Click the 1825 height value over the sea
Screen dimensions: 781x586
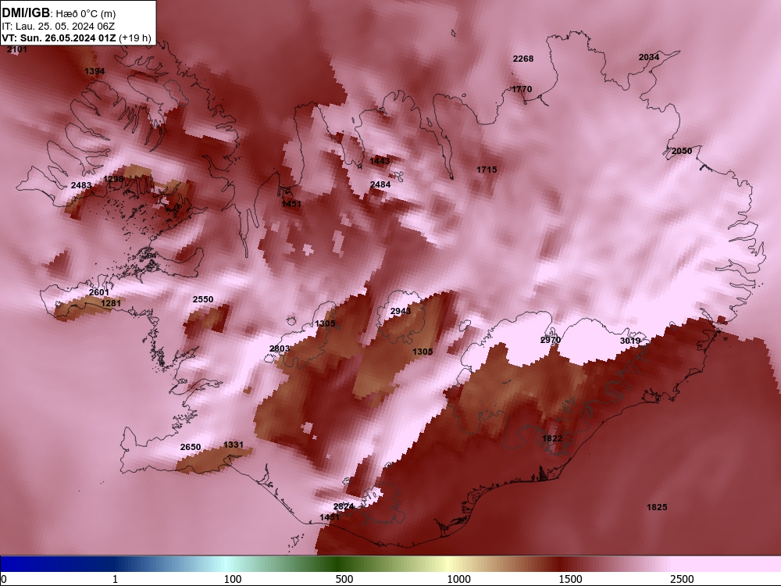[657, 507]
